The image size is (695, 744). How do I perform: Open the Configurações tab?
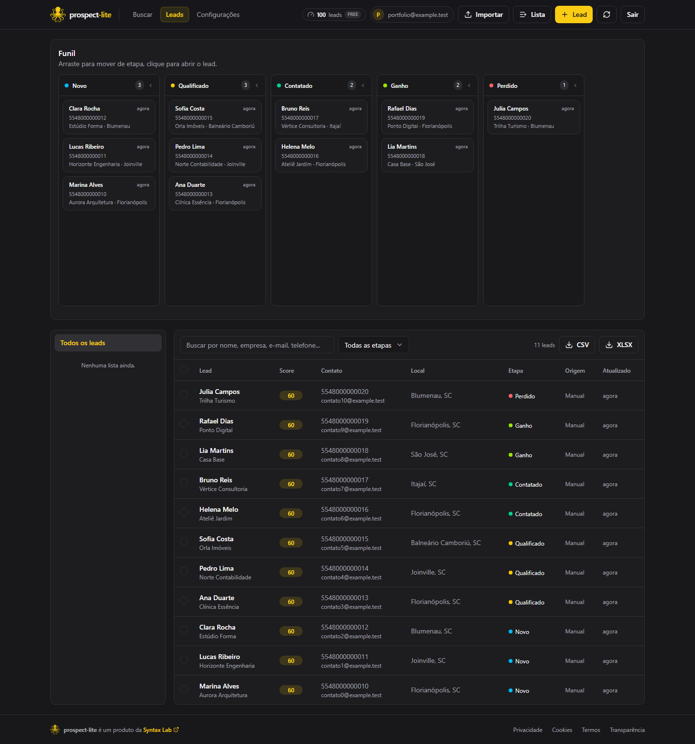pyautogui.click(x=218, y=14)
